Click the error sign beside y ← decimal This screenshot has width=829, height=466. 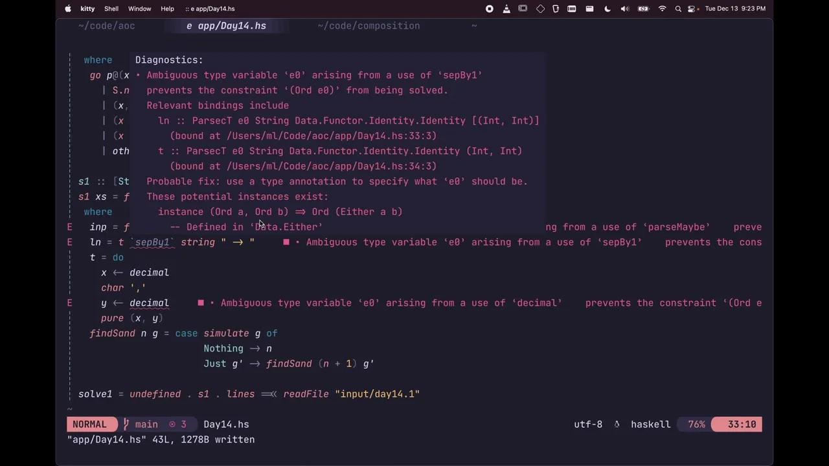[x=70, y=303]
